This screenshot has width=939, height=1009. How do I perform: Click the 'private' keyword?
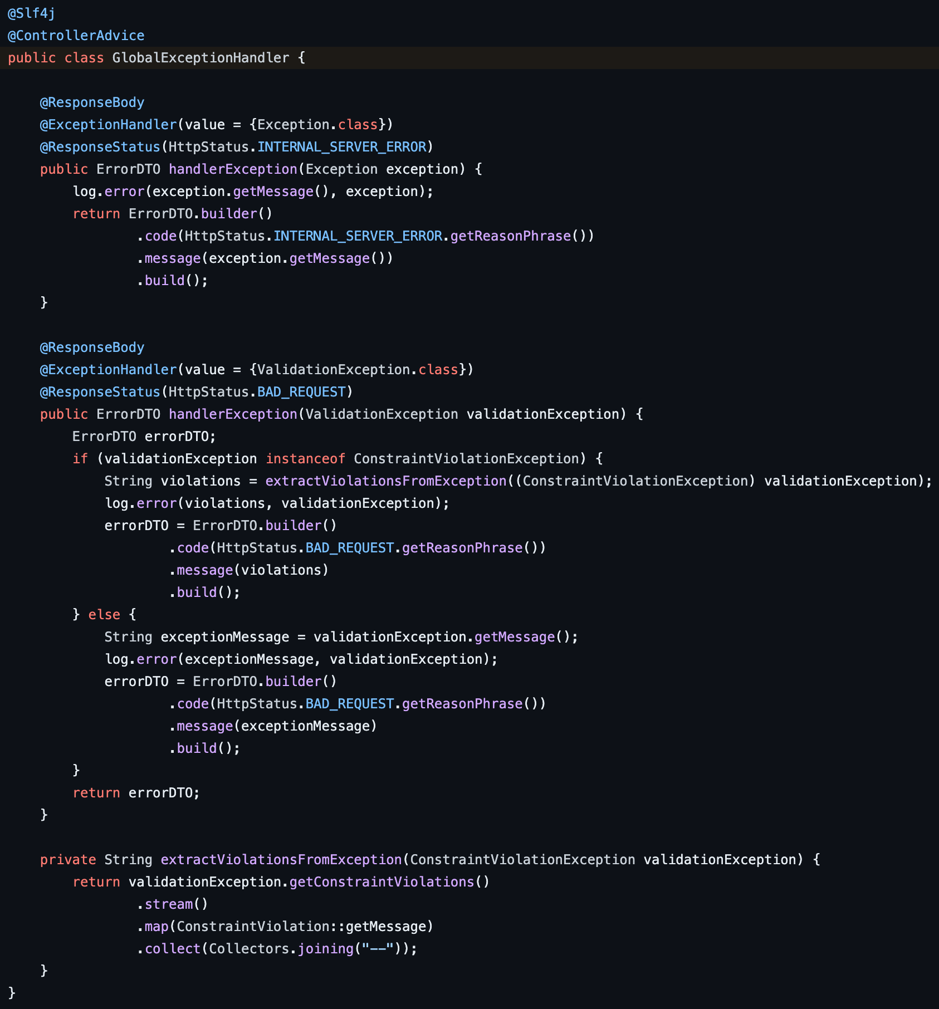[x=68, y=860]
